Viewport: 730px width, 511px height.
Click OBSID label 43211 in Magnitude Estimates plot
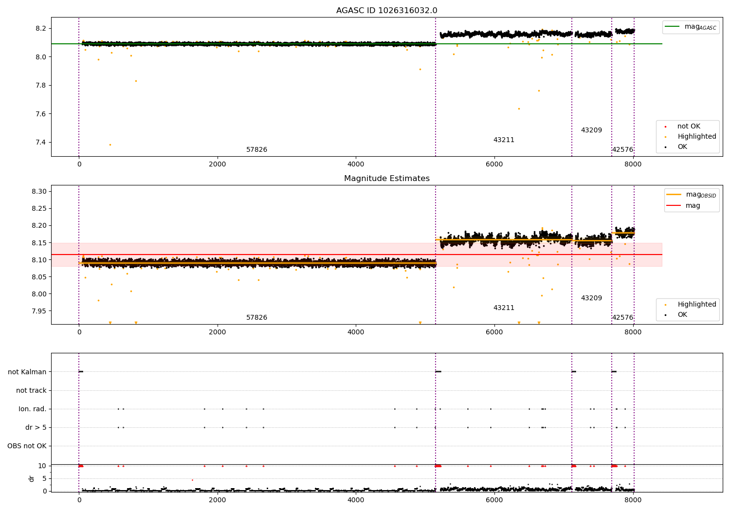tap(504, 308)
